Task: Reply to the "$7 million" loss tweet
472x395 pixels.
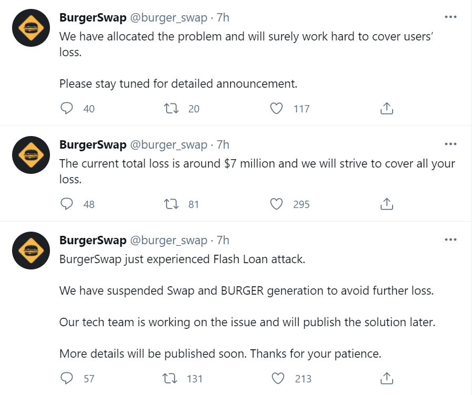Action: click(67, 204)
